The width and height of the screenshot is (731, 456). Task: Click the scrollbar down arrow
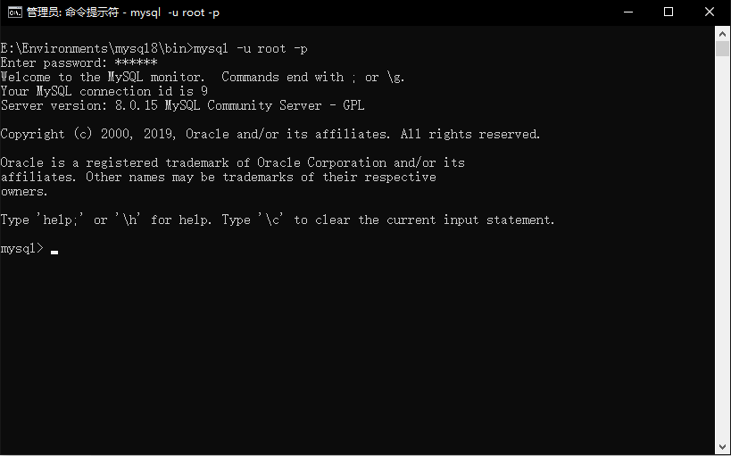(722, 447)
